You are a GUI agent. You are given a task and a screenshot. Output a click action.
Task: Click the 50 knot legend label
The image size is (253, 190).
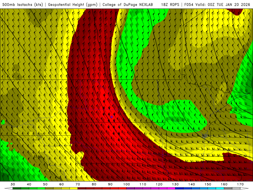click(45, 184)
